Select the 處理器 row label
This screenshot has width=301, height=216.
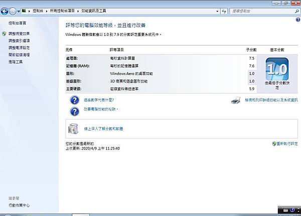coord(72,58)
